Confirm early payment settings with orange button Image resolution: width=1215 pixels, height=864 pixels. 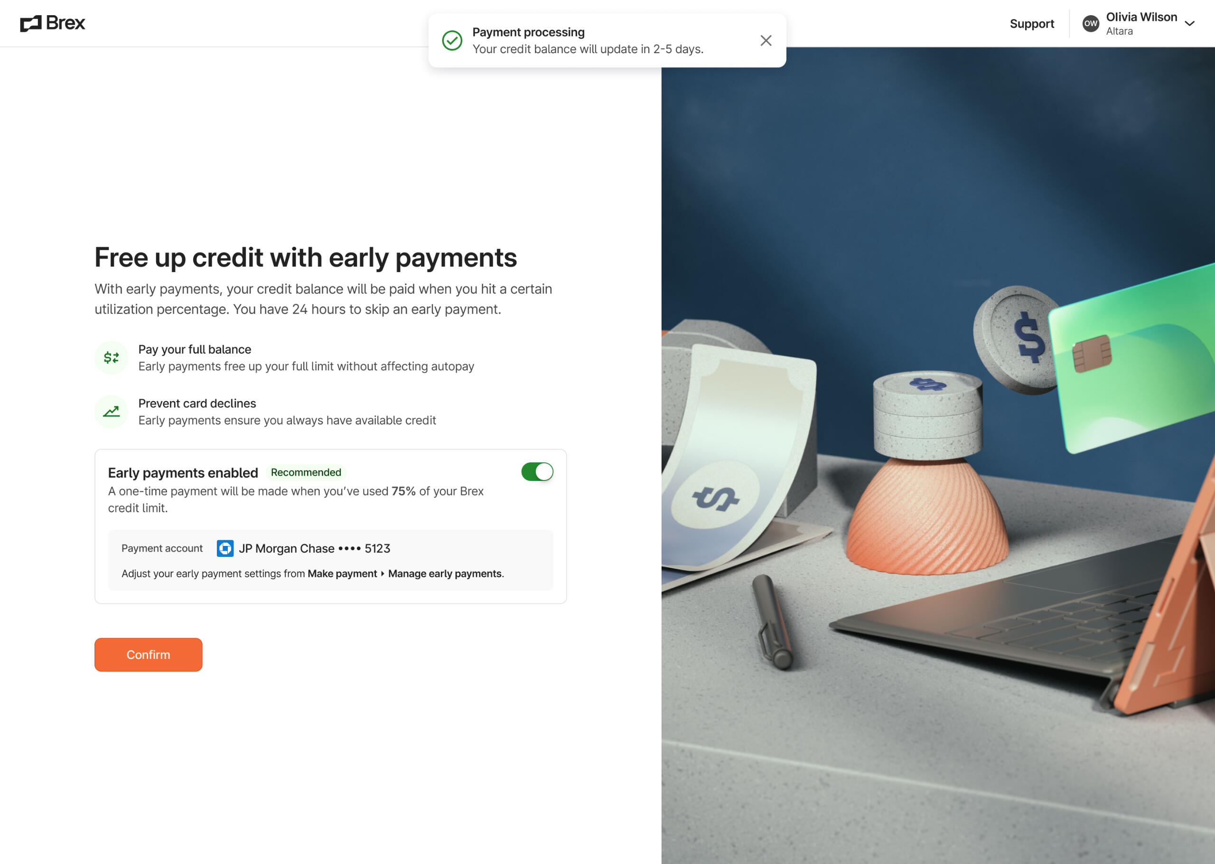[x=149, y=654]
